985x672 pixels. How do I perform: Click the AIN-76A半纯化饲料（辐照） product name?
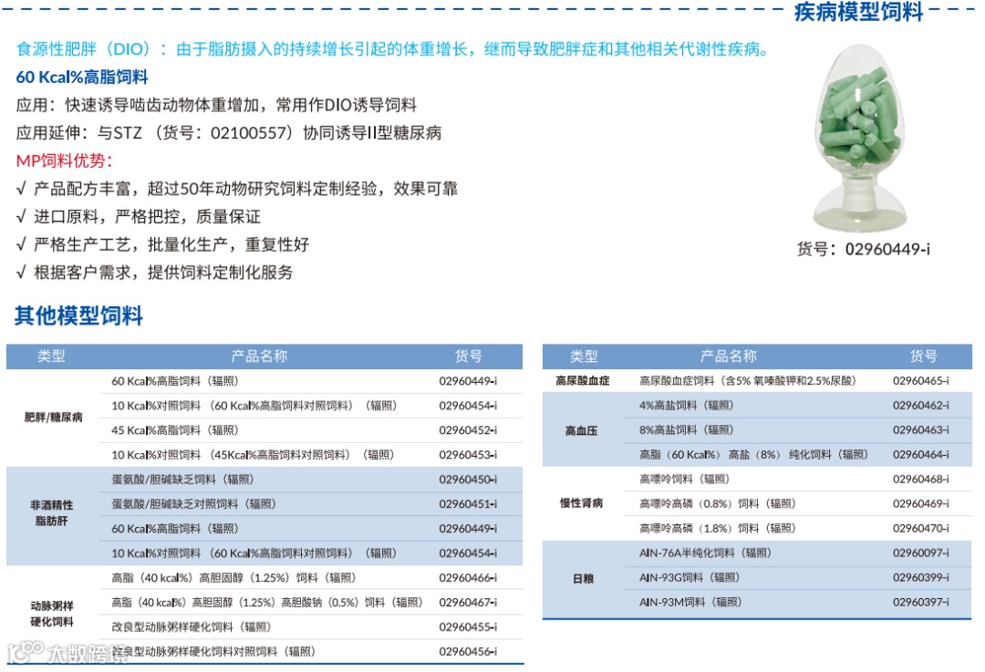pos(705,553)
